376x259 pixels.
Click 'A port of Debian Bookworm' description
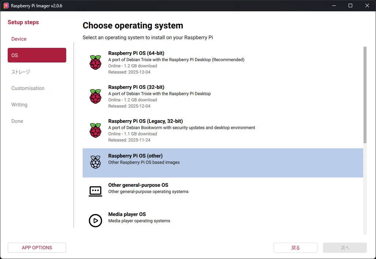tap(181, 128)
